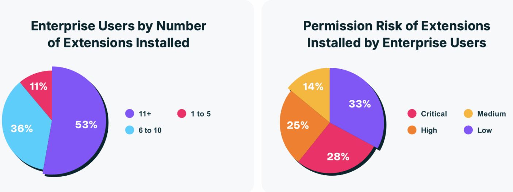Select the light blue 36% slice
Viewport: 513px width, 192px height.
(26, 128)
